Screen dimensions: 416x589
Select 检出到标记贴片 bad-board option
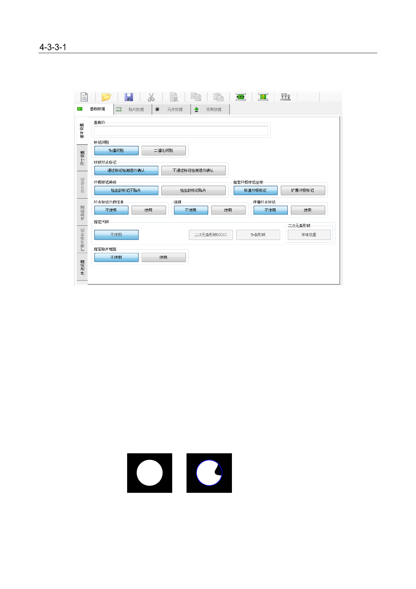[x=193, y=190]
